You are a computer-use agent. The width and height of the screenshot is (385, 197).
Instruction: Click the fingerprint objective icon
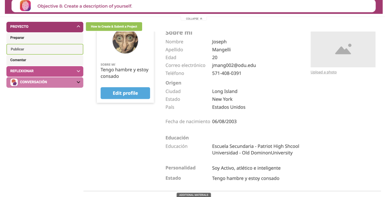[25, 6]
